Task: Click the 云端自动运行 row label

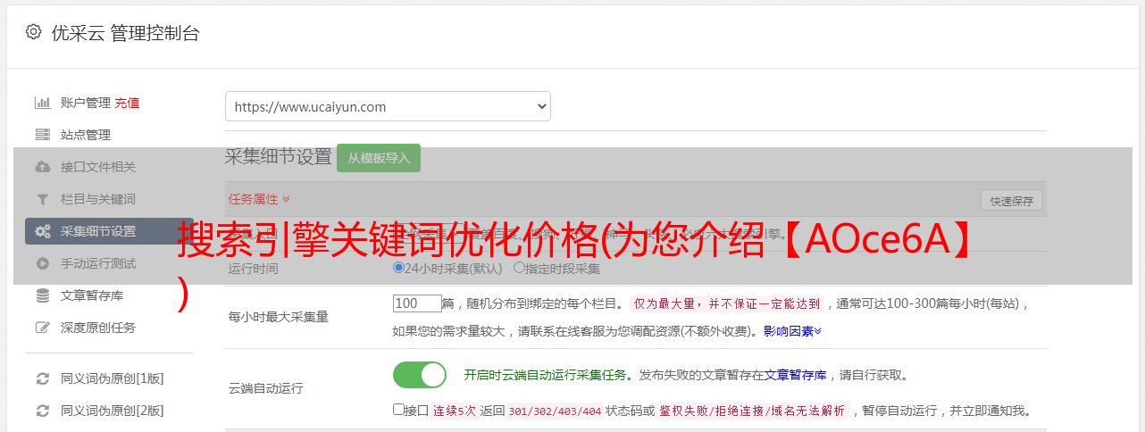Action: click(x=266, y=388)
